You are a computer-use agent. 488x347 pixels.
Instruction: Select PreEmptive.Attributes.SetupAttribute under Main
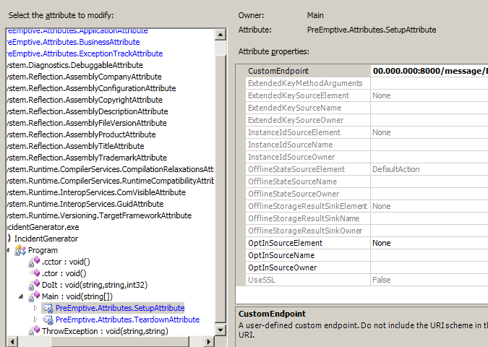coord(120,308)
